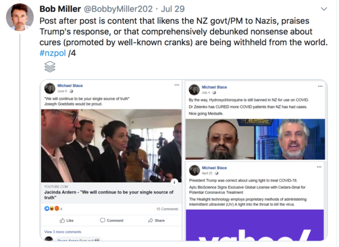Click the Yahoo purple banner image
Image resolution: width=339 pixels, height=247 pixels.
tap(255, 225)
